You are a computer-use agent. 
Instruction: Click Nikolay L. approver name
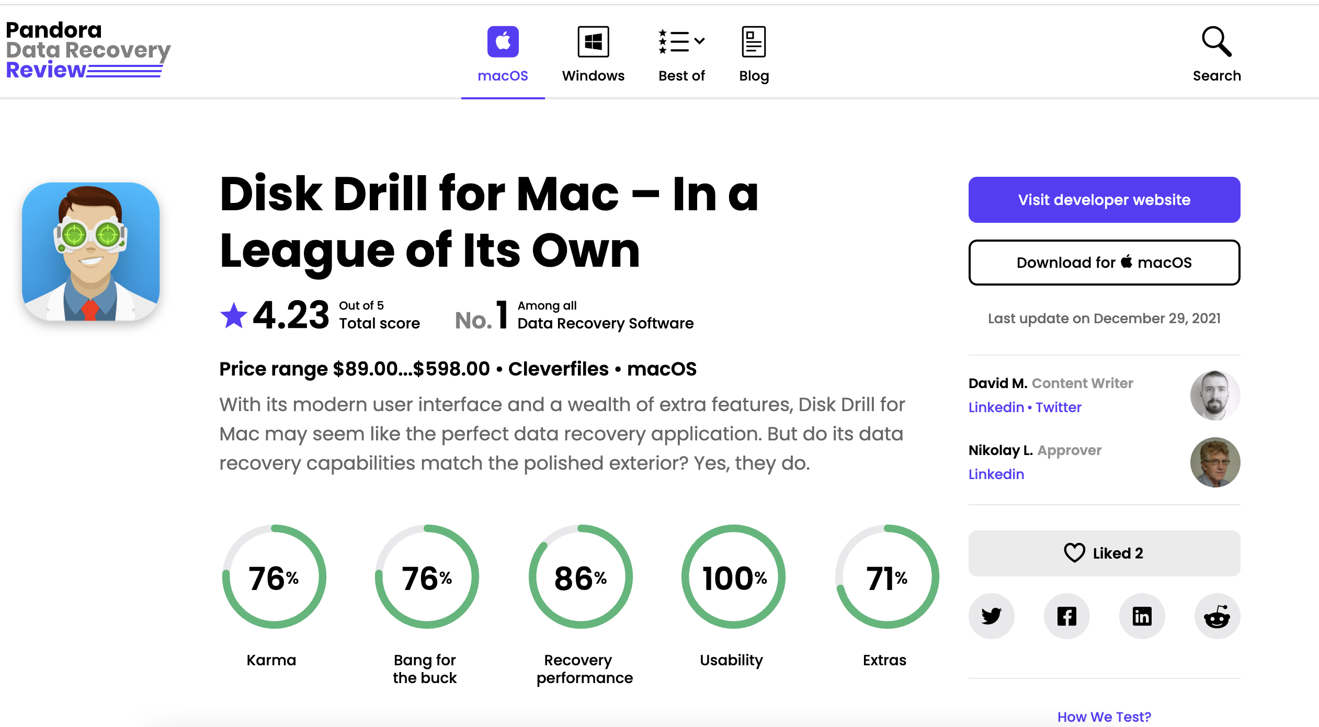pos(1000,450)
